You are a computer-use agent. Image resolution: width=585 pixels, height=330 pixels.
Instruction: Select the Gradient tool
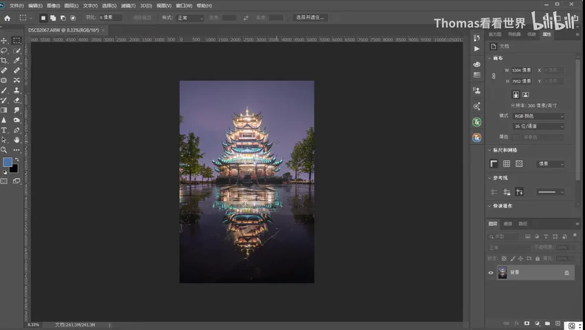pyautogui.click(x=4, y=110)
